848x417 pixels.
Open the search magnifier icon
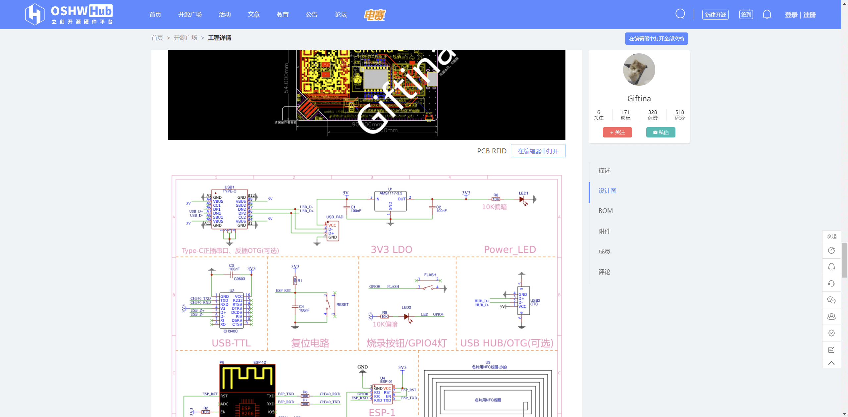pyautogui.click(x=680, y=14)
